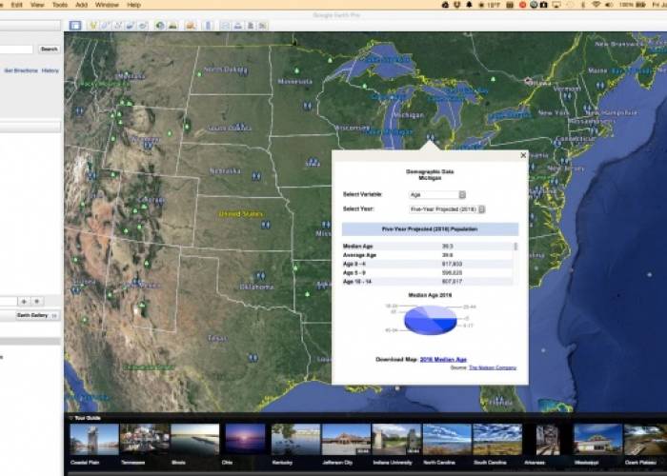
Task: Open the Mississippi tour thumbnail
Action: [597, 440]
